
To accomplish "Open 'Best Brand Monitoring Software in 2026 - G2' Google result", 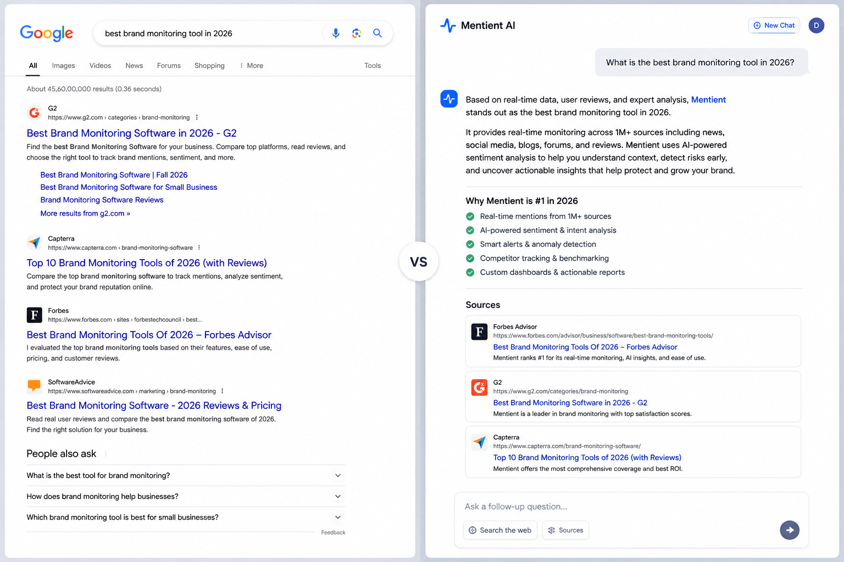I will point(131,133).
